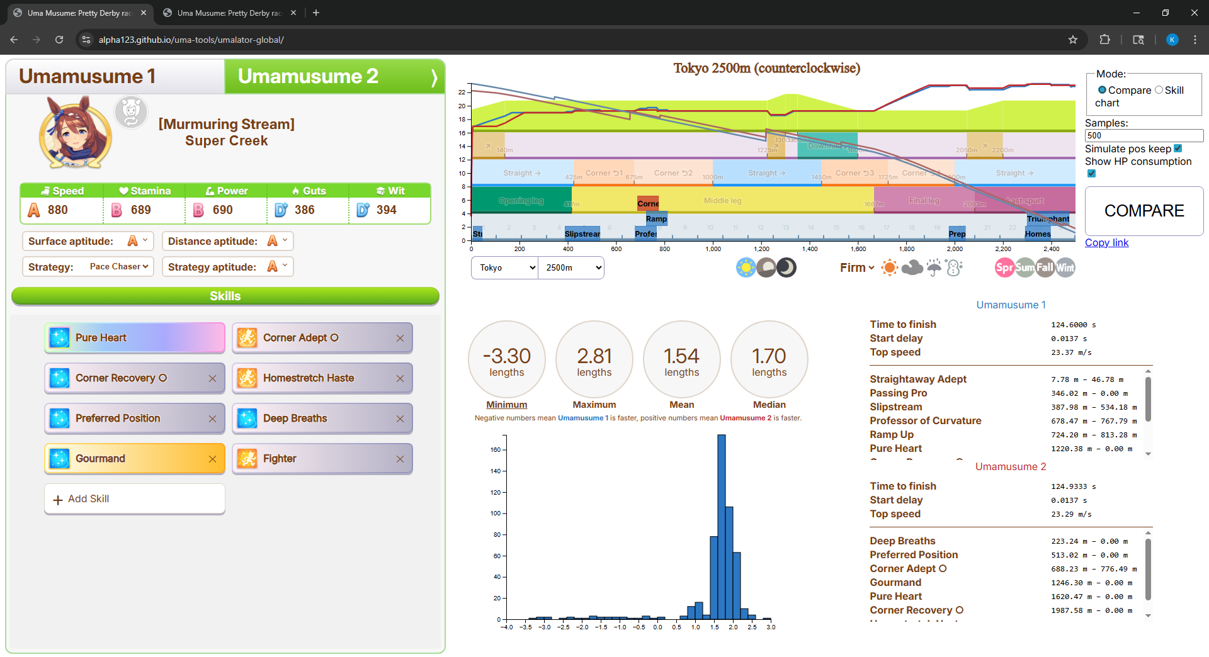Screen dimensions: 1209x657
Task: Open the Strategy Pace Chaser dropdown
Action: pyautogui.click(x=118, y=267)
